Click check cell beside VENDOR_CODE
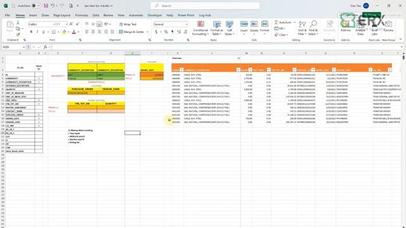Image resolution: width=406 pixels, height=228 pixels. (x=39, y=122)
